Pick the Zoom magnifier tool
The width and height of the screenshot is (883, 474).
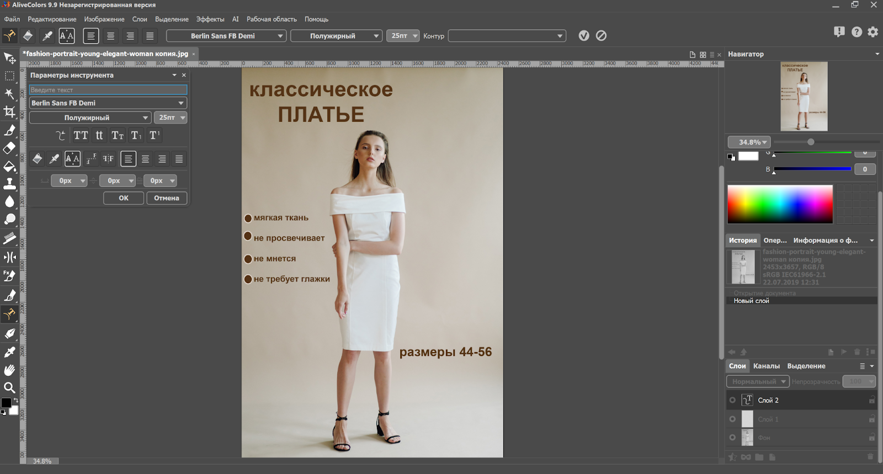point(9,387)
